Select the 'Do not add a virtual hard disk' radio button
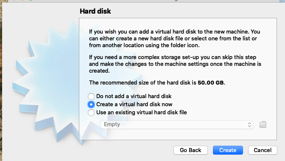This screenshot has width=285, height=161. [x=91, y=96]
